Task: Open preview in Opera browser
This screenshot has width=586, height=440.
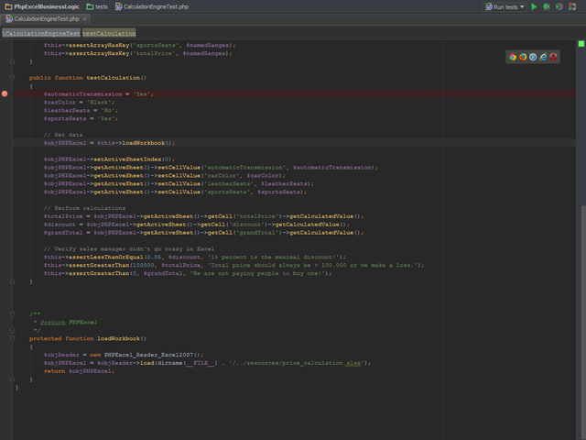Action: pos(553,57)
